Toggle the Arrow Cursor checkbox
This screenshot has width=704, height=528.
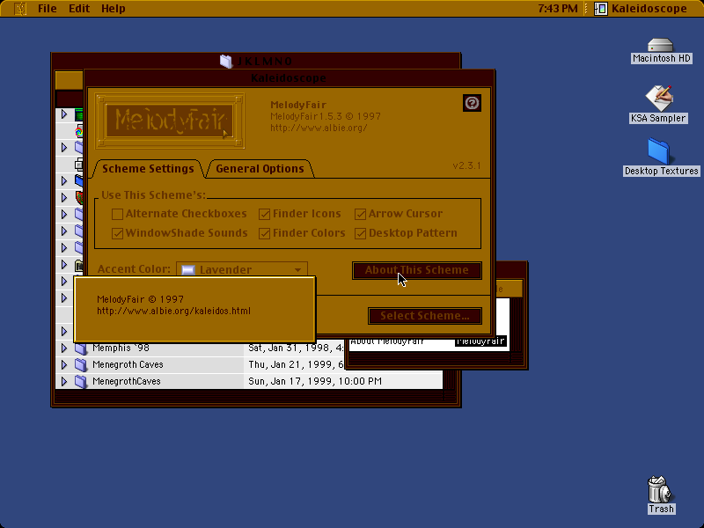pos(360,214)
